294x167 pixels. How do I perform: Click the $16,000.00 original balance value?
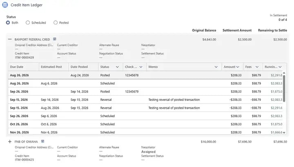point(208,142)
